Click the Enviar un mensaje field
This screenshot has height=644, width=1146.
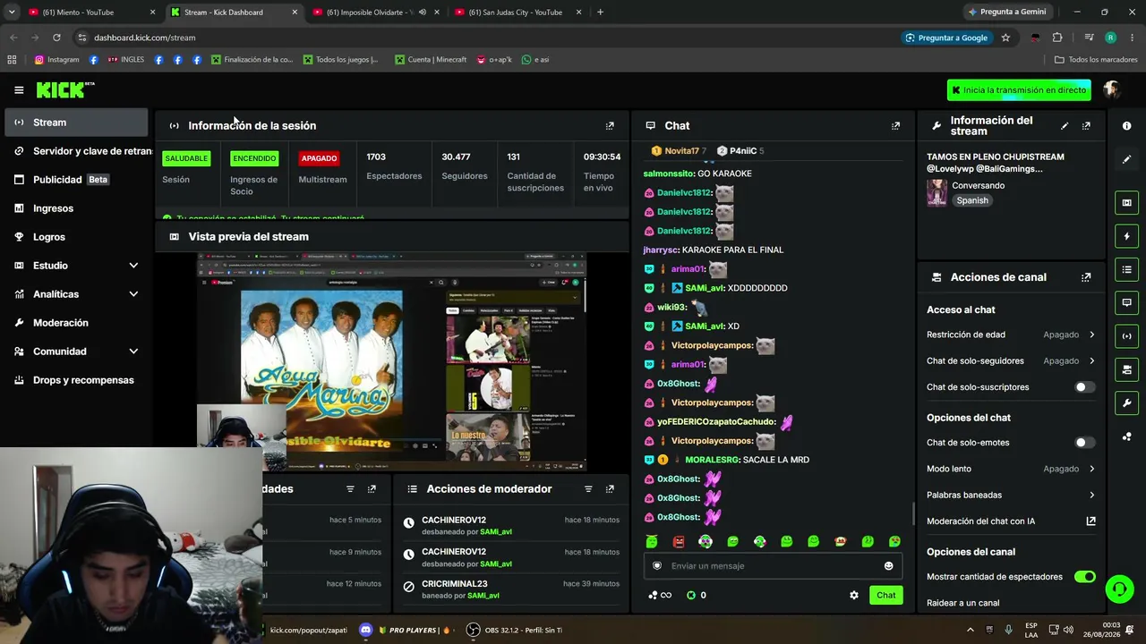pyautogui.click(x=771, y=566)
